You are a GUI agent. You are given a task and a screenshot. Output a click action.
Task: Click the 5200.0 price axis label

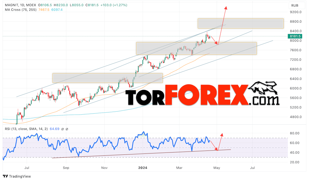pos(296,107)
